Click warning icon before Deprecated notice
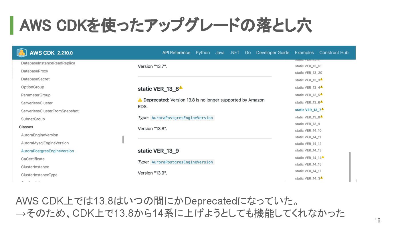412x231 pixels. tap(140, 100)
